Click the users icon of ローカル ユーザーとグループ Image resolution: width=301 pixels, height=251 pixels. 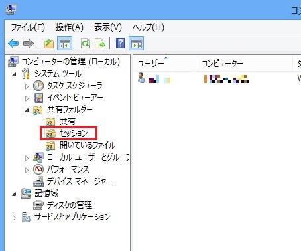pos(38,157)
